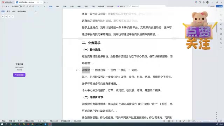
Task: Open dropdown next to new tab plus
Action: [x=47, y=2]
